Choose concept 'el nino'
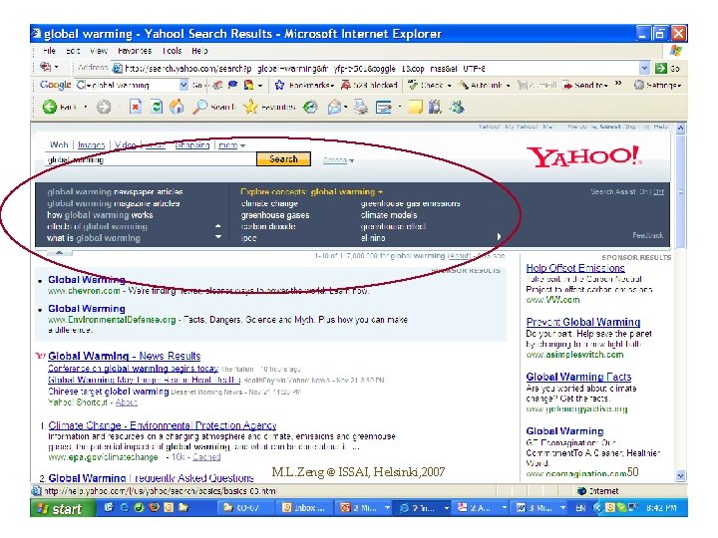The image size is (718, 538). (x=373, y=238)
